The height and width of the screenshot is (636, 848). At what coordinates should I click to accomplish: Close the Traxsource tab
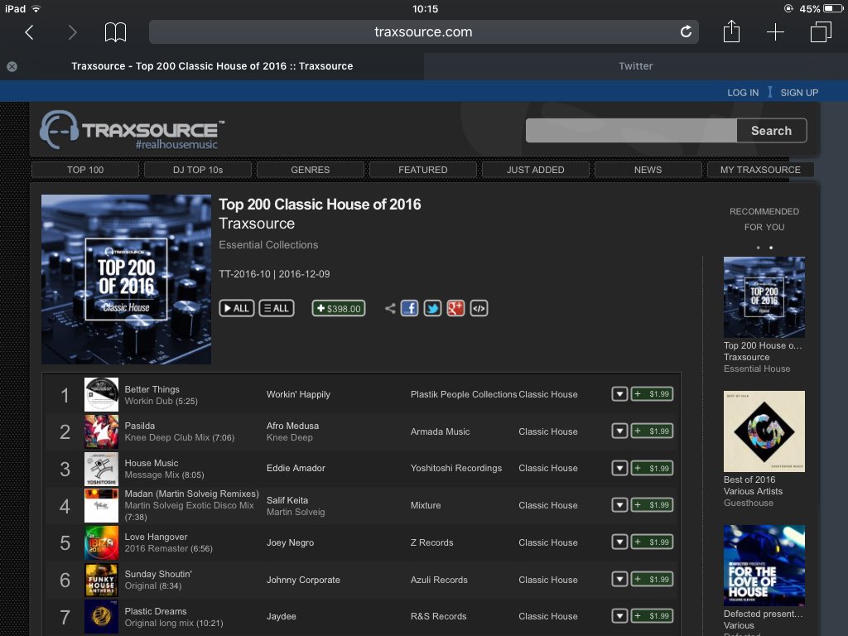(x=12, y=66)
